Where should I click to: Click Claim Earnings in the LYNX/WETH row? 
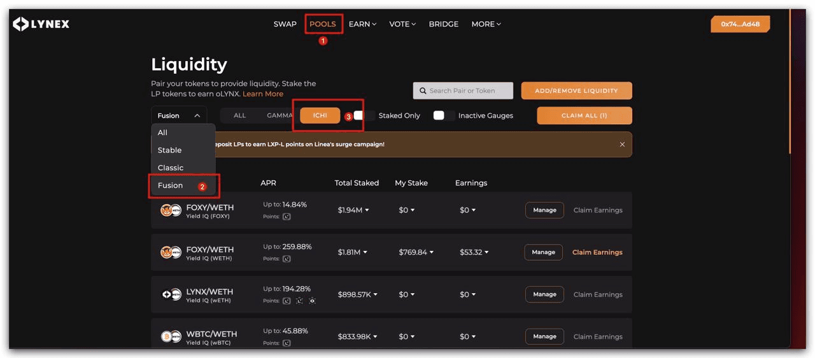pyautogui.click(x=598, y=294)
